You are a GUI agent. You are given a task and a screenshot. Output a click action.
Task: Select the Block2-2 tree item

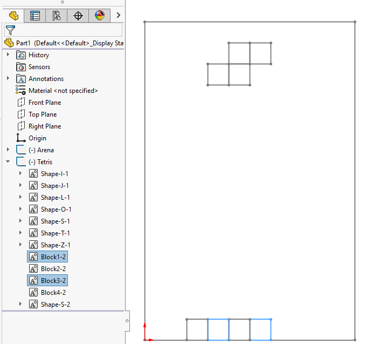click(53, 269)
